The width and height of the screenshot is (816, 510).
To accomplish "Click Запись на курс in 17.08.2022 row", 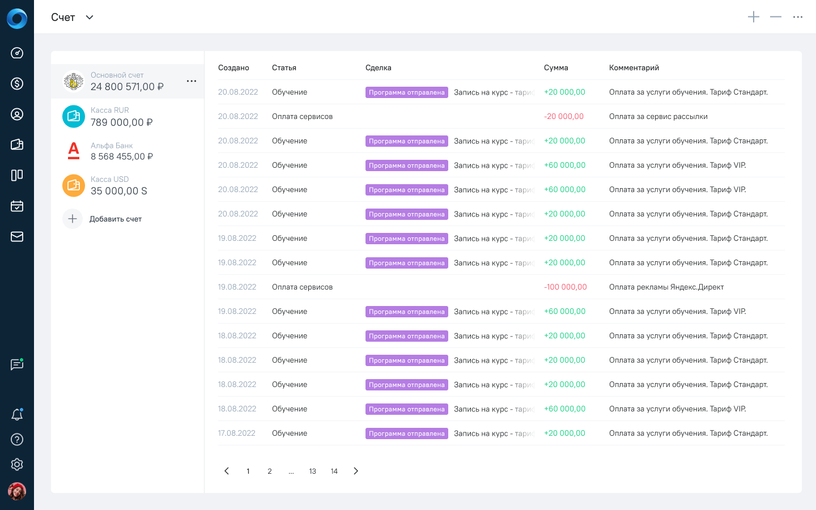I will tap(494, 433).
